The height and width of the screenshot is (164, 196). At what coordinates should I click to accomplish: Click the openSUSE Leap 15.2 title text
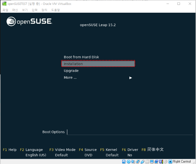pos(98,25)
